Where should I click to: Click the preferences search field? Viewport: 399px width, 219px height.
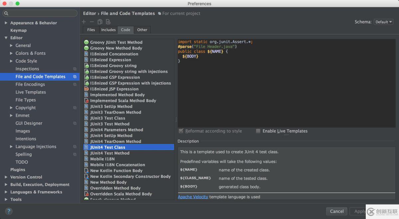pyautogui.click(x=40, y=13)
